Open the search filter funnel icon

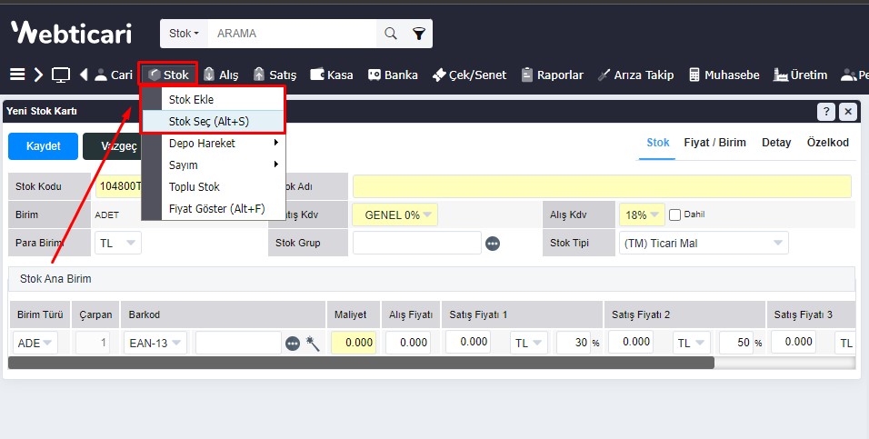pyautogui.click(x=418, y=34)
